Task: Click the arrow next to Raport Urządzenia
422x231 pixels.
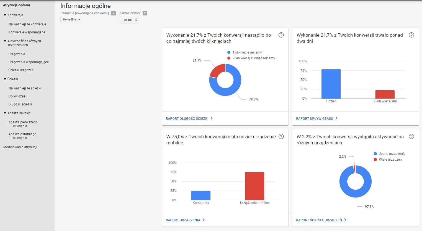Action: coord(204,220)
